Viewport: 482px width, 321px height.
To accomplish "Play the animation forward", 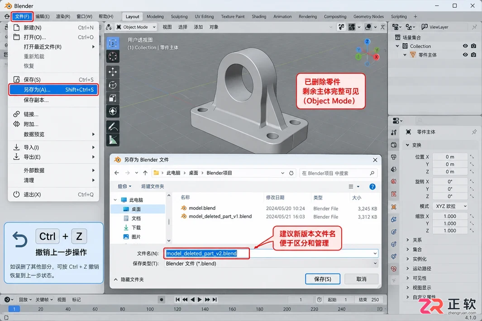I will point(200,299).
